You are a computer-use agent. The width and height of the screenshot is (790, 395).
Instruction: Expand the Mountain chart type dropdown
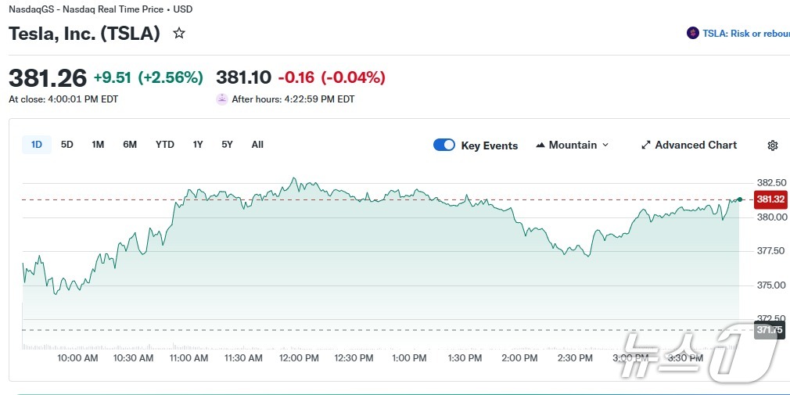(605, 145)
